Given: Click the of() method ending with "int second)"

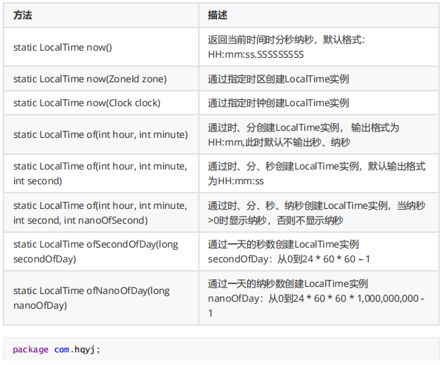Looking at the screenshot, I should coord(100,174).
